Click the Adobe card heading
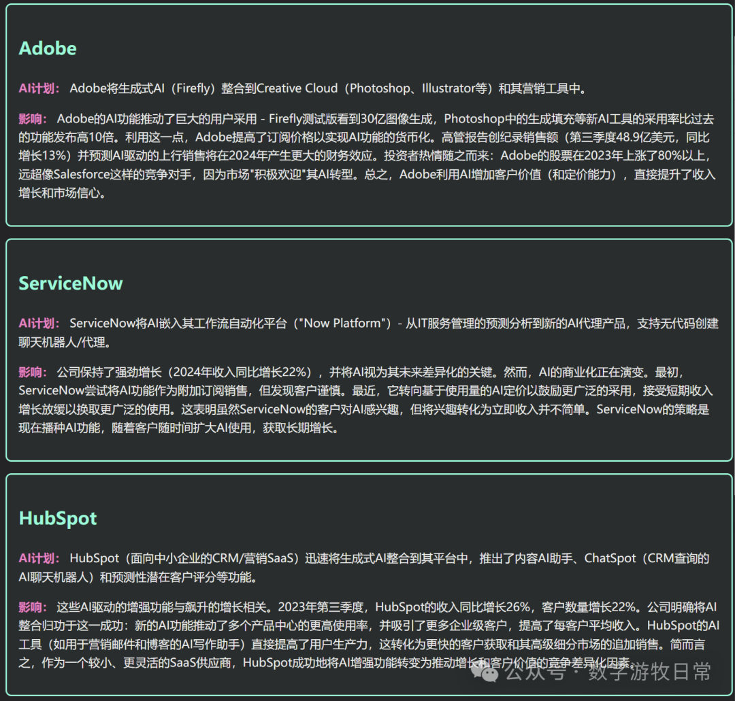Screen dimensions: 735x701 [x=48, y=48]
